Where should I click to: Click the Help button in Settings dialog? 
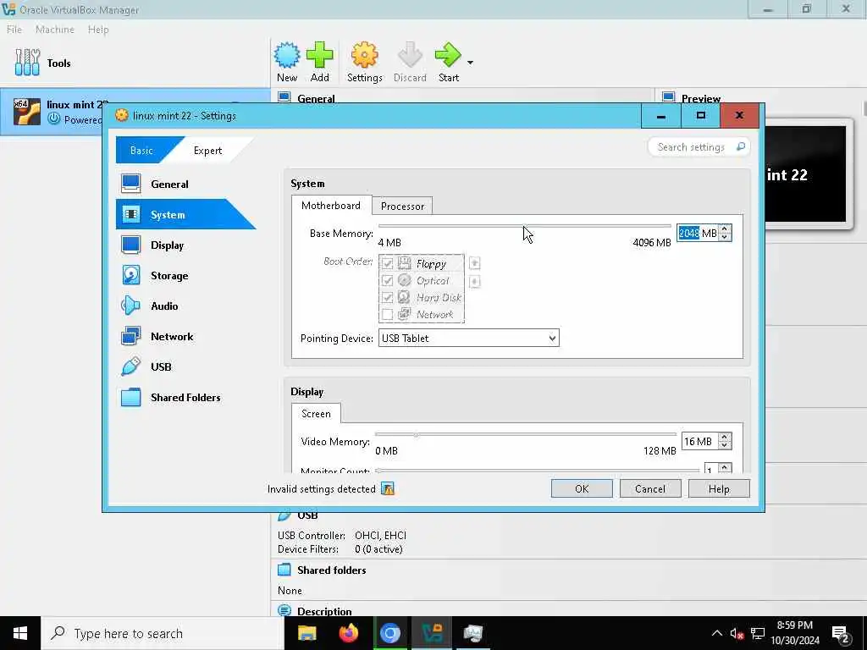pos(719,488)
